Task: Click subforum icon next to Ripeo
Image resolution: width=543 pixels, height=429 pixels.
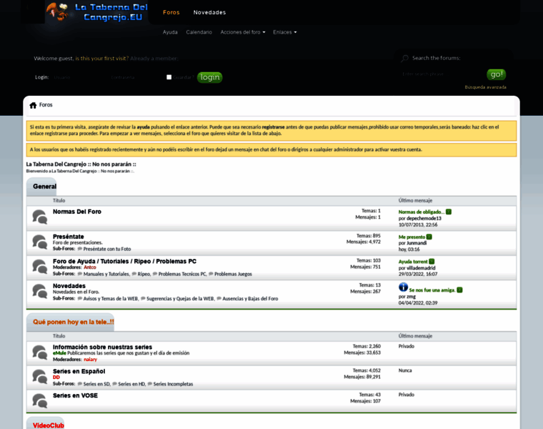Action: tap(134, 274)
